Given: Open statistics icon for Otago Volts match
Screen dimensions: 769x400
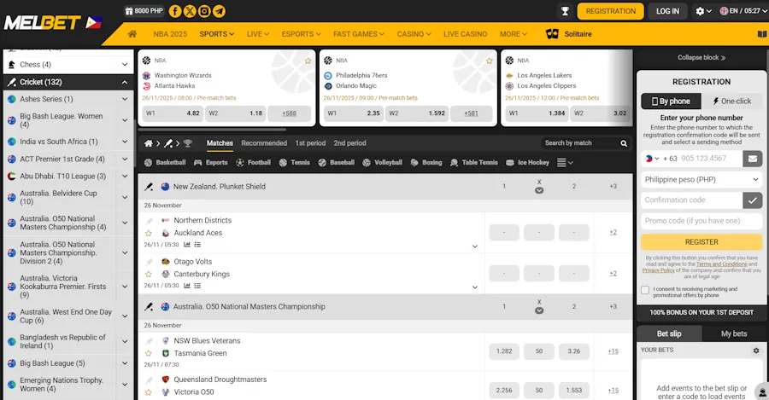Looking at the screenshot, I should [x=187, y=286].
